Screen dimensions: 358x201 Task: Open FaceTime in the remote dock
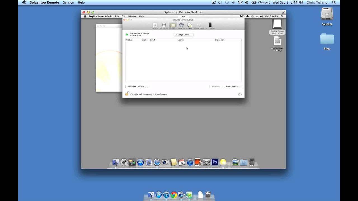click(165, 162)
